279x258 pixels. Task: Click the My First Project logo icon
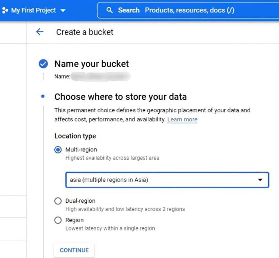5,10
